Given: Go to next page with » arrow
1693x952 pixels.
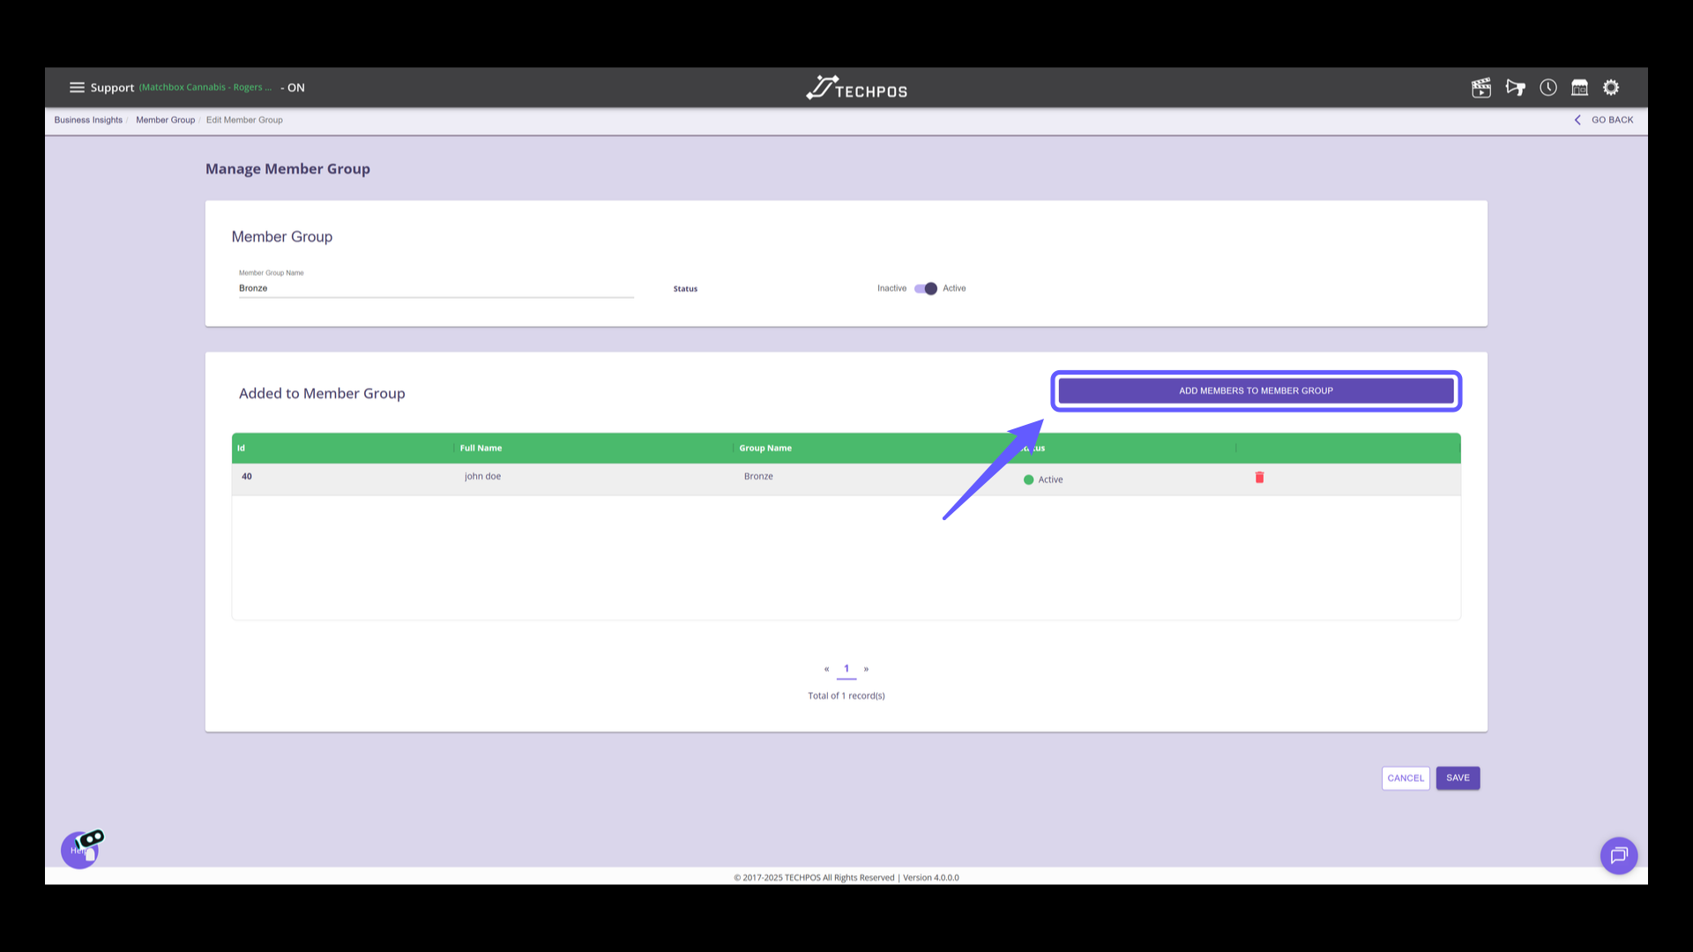Looking at the screenshot, I should [866, 669].
